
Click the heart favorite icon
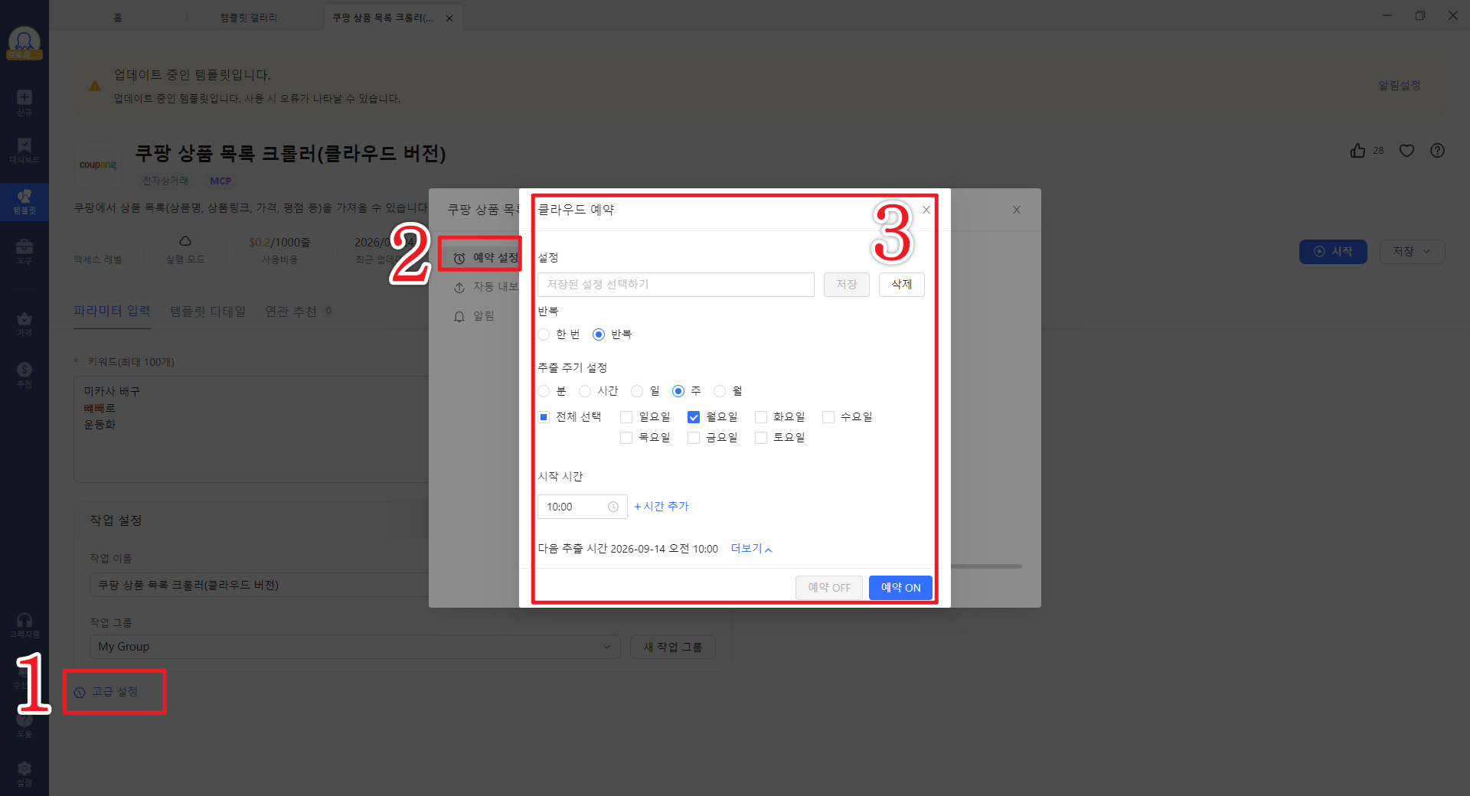coord(1406,151)
